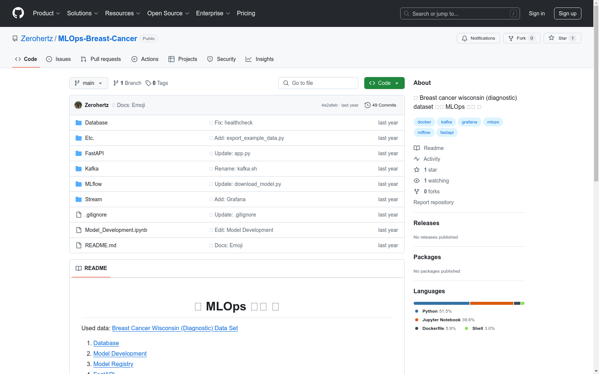Click the Zerohertz owner link
This screenshot has height=374, width=599.
[x=37, y=39]
